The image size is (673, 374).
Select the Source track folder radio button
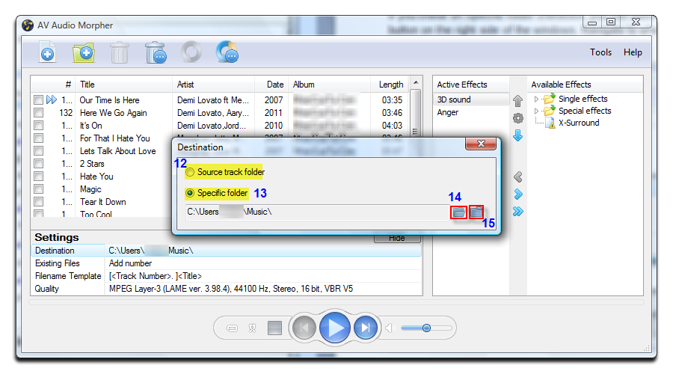click(x=190, y=172)
